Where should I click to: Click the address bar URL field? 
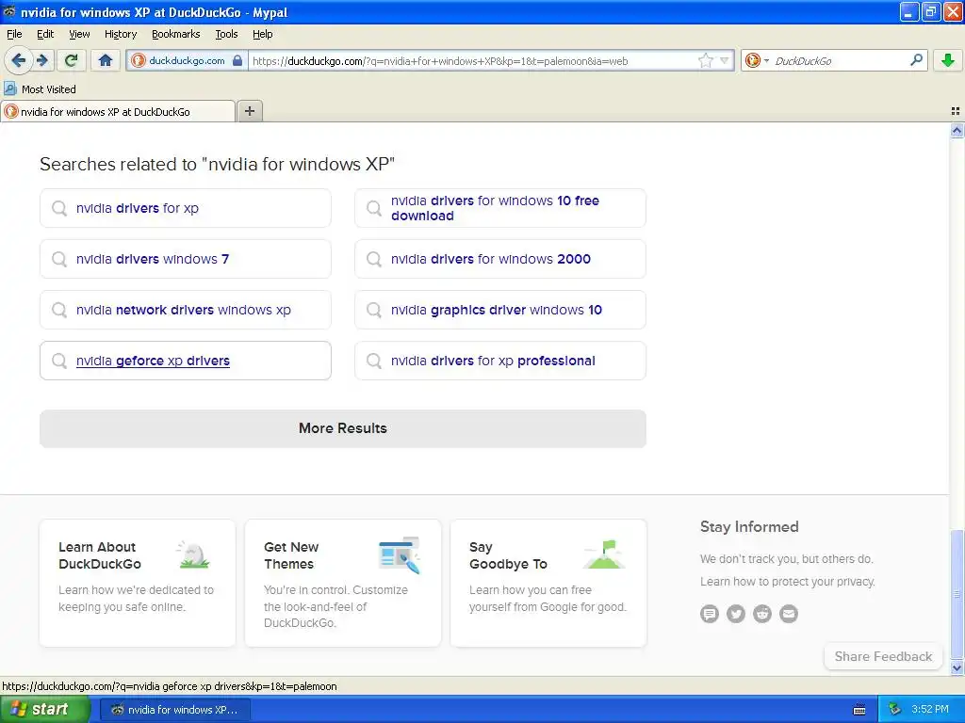coord(471,61)
